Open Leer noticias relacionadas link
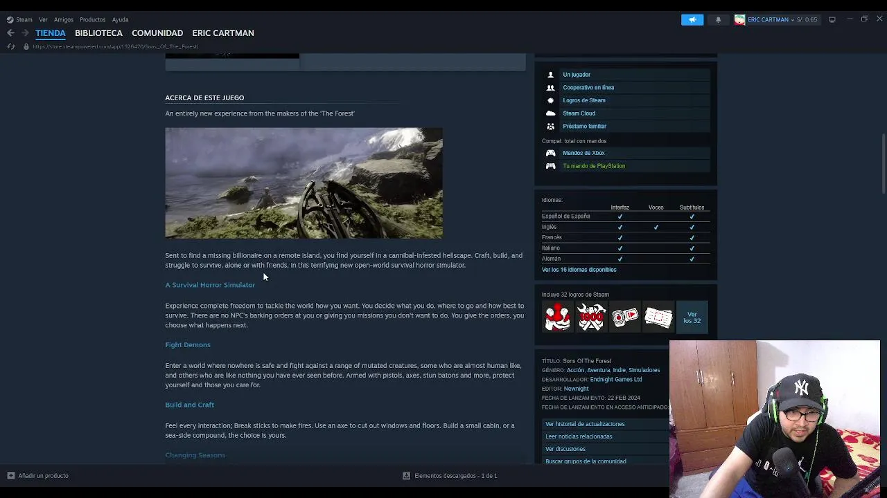Viewport: 887px width, 498px height. tap(579, 436)
